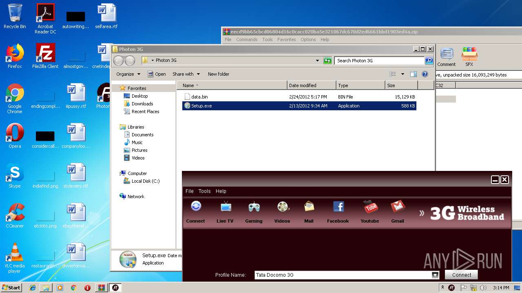
Task: Click the Connect button beside profile name
Action: click(x=461, y=275)
